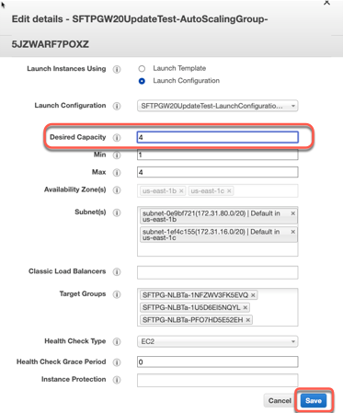Viewport: 343px width, 413px height.
Task: Click the Max value input field
Action: coord(218,172)
